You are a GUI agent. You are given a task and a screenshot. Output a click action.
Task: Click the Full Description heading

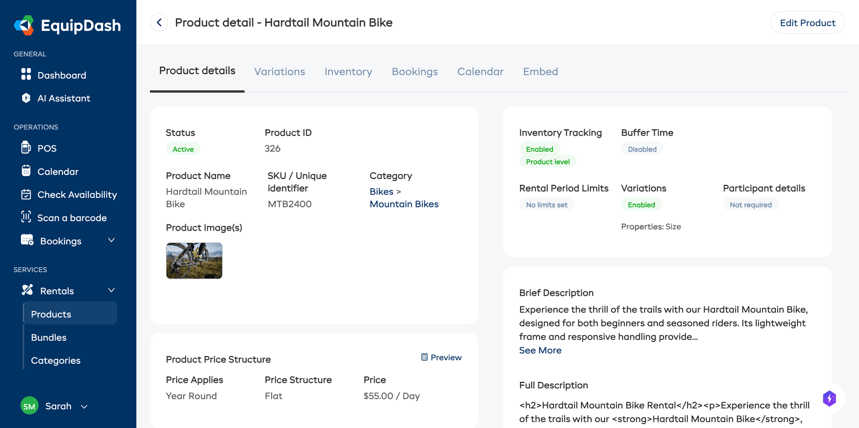(x=554, y=385)
